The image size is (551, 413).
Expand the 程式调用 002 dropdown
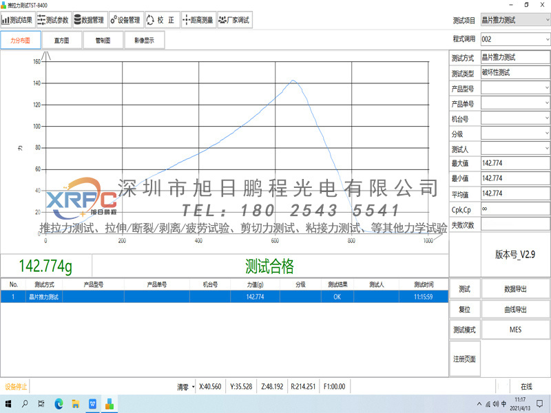(548, 39)
